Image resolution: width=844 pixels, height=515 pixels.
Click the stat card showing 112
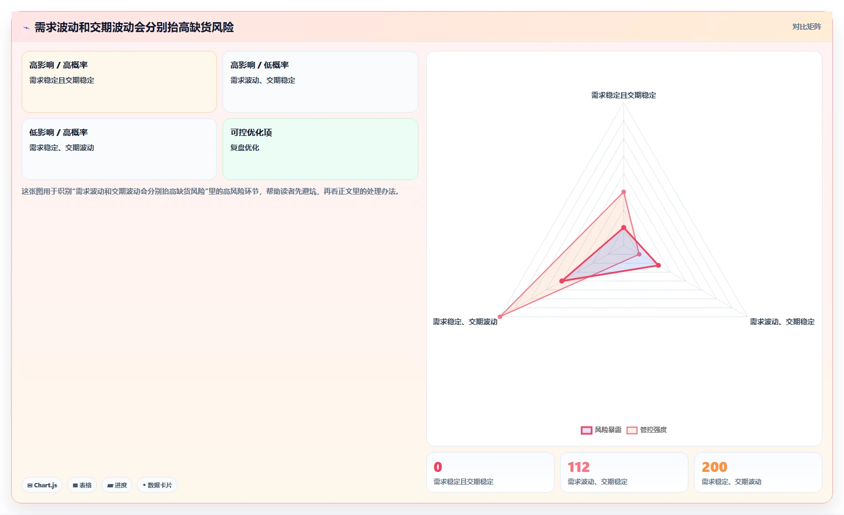pos(624,472)
